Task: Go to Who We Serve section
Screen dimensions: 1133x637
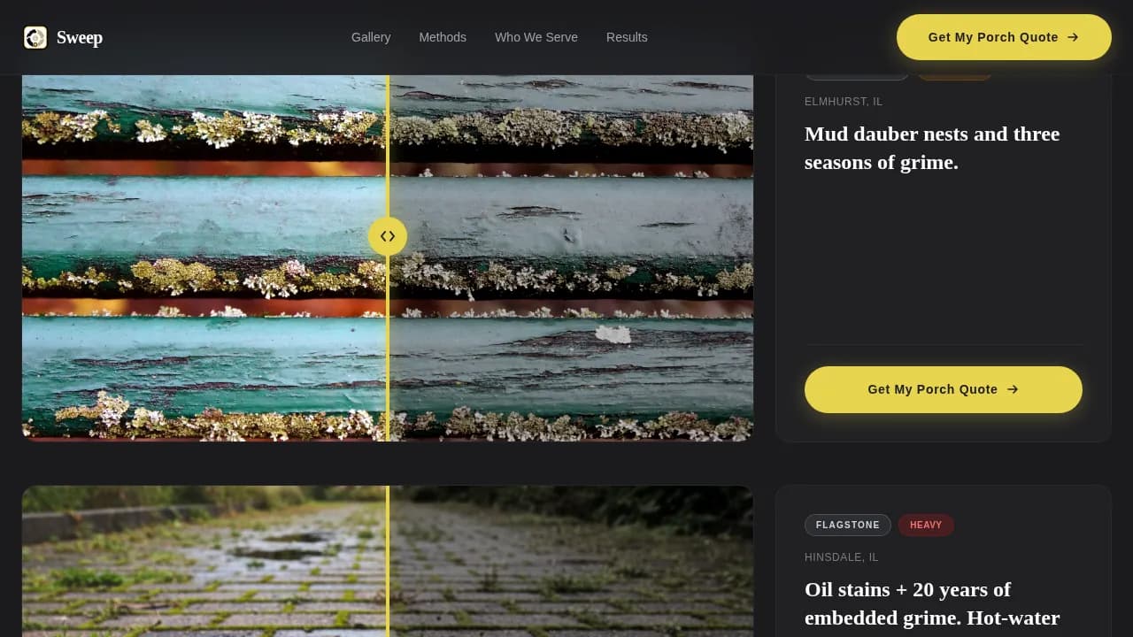Action: click(536, 37)
